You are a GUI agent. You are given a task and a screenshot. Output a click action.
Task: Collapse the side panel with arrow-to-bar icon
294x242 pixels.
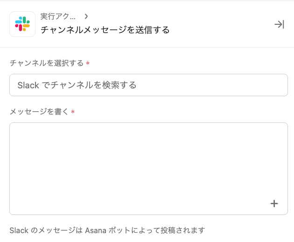click(279, 24)
